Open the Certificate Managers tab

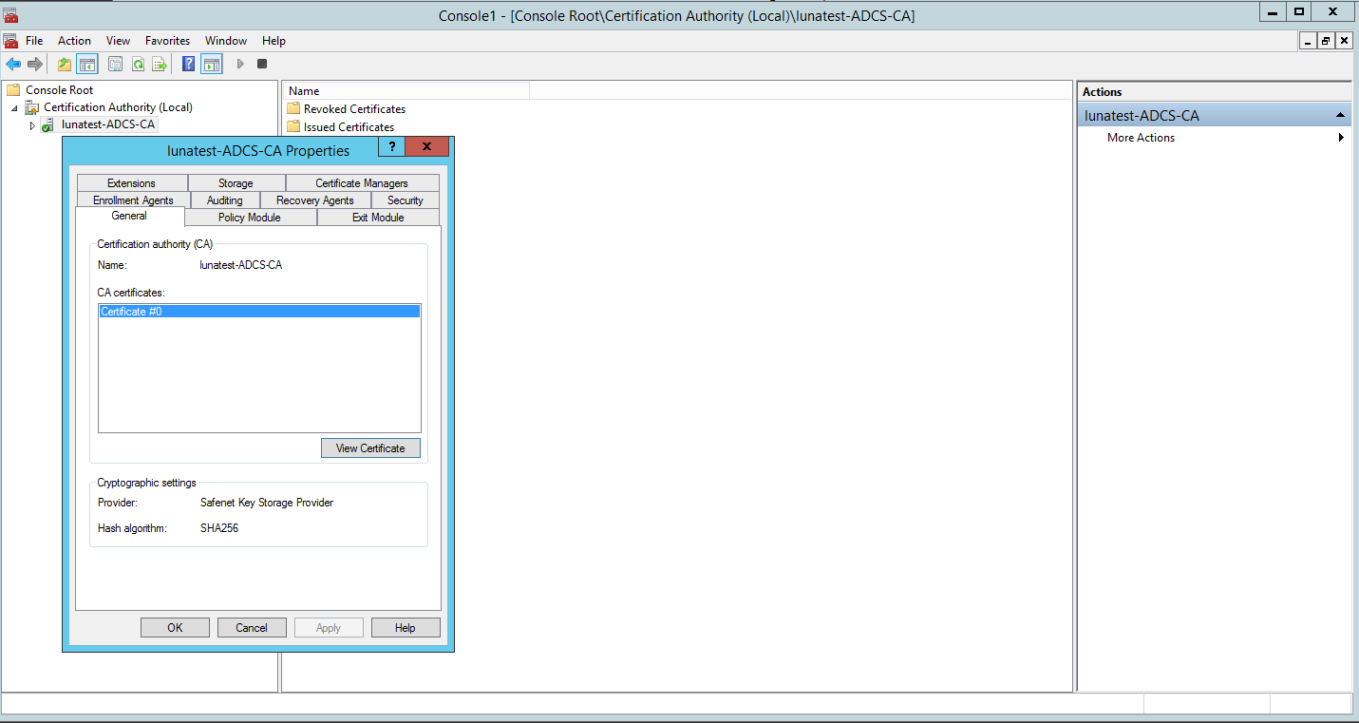click(x=362, y=183)
